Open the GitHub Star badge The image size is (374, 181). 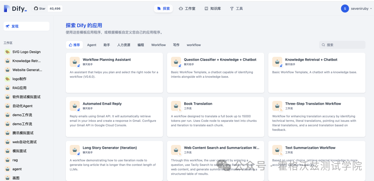coord(47,9)
